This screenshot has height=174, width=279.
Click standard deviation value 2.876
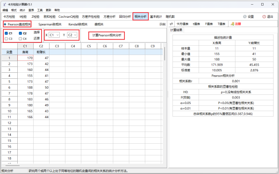[254, 70]
